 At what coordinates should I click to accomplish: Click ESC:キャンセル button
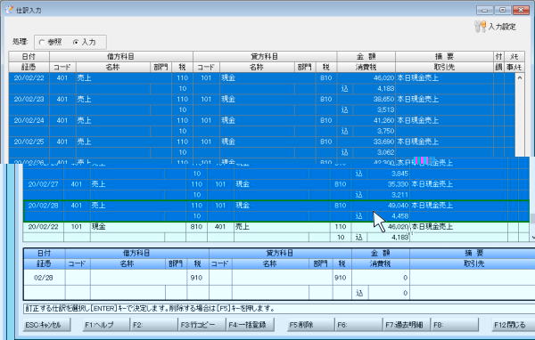click(46, 325)
